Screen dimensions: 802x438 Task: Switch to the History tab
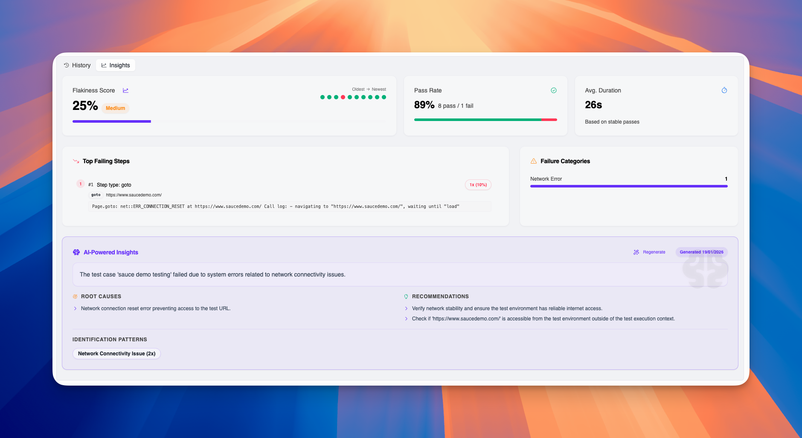pyautogui.click(x=77, y=65)
